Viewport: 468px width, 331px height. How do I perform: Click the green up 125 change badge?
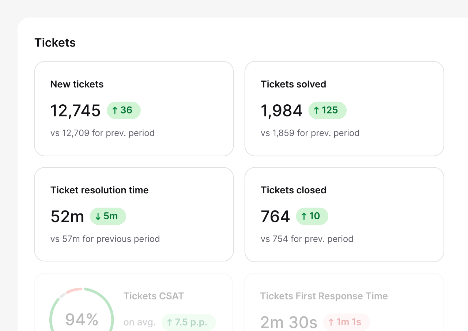pos(327,110)
